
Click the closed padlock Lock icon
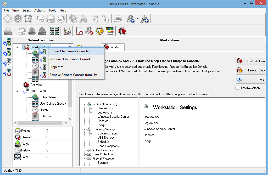tap(96, 19)
